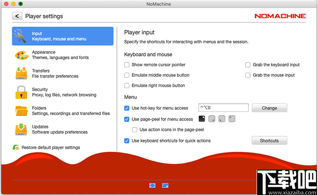Screen dimensions: 318x195
Task: Open the Updates settings section
Action: pyautogui.click(x=63, y=130)
